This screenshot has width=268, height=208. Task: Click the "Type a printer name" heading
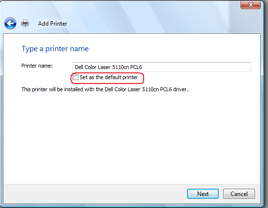coord(55,49)
